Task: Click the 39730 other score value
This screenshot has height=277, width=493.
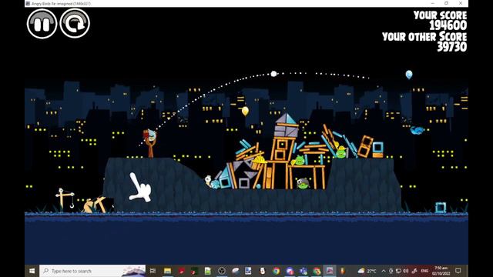Action: pos(452,47)
